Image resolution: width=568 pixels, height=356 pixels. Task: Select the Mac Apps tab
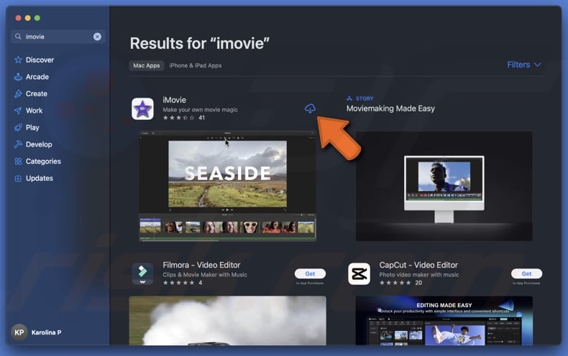[x=147, y=65]
